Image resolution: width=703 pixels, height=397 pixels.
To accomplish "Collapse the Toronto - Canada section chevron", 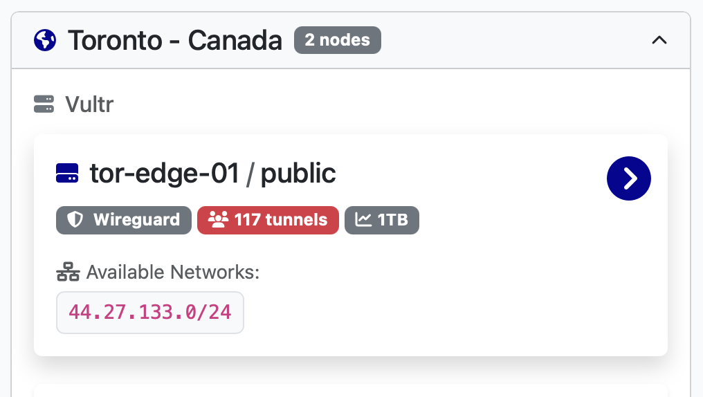I will (x=659, y=40).
